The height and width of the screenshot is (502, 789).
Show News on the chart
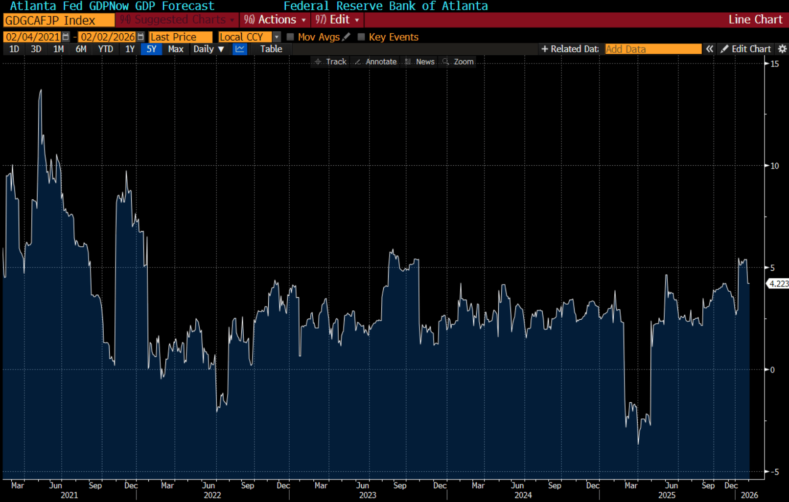(420, 62)
